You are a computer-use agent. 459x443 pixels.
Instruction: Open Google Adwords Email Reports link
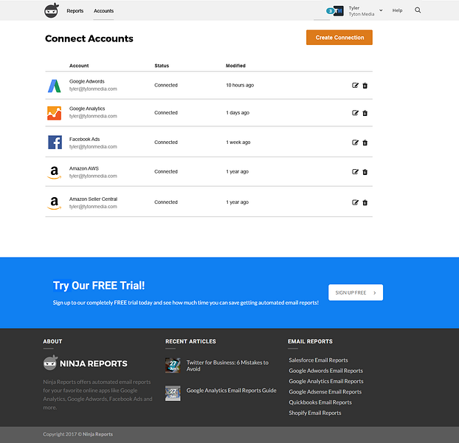pyautogui.click(x=326, y=371)
